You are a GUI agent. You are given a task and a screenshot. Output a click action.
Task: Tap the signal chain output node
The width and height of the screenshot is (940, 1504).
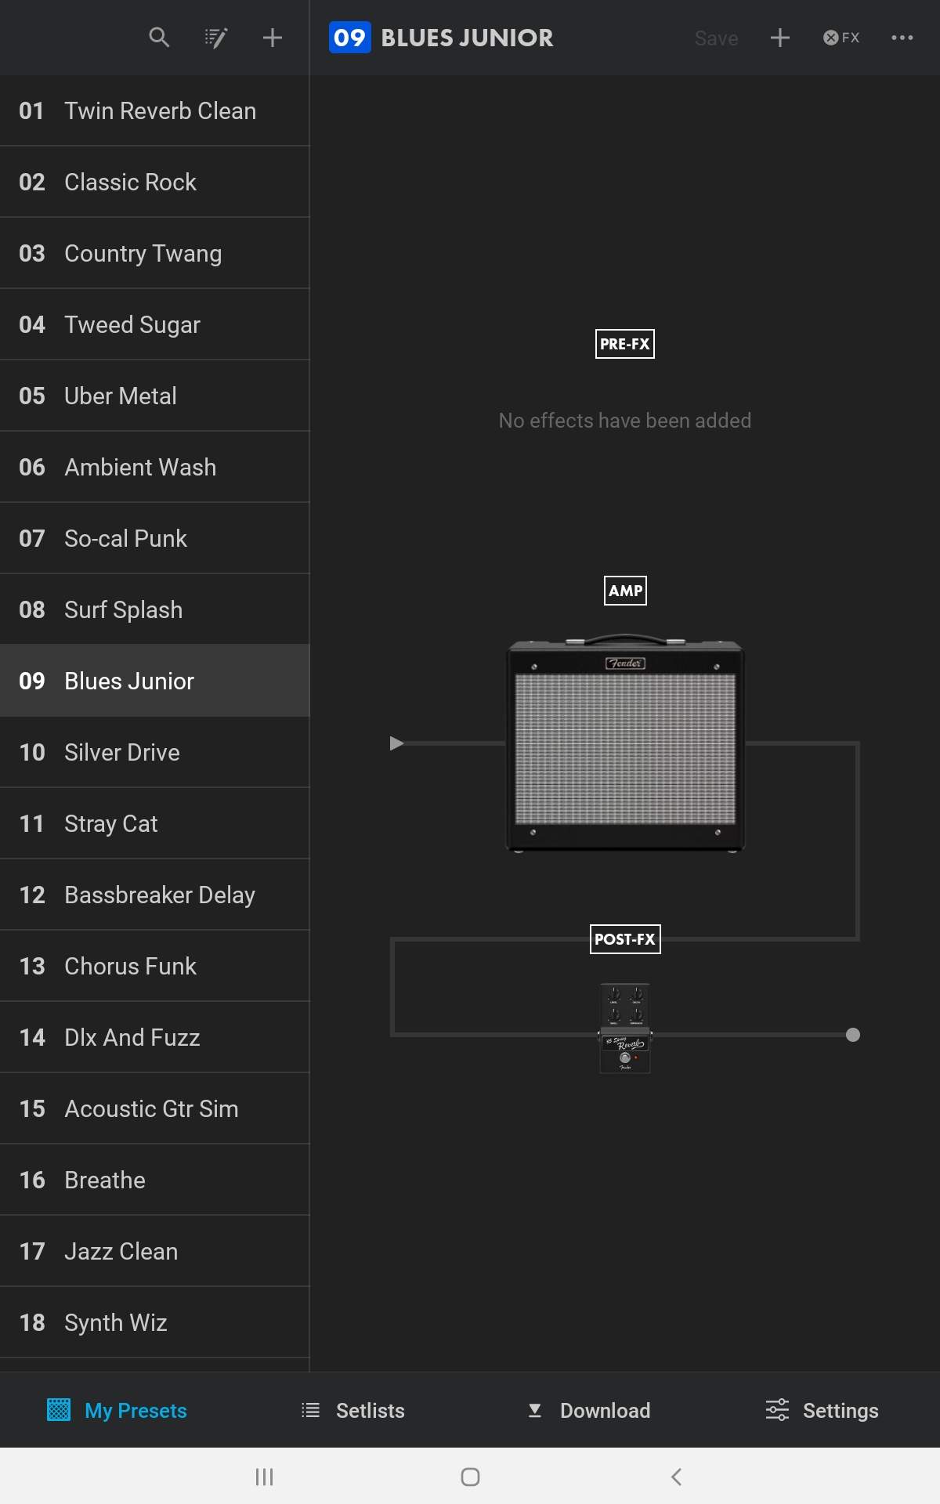coord(853,1035)
